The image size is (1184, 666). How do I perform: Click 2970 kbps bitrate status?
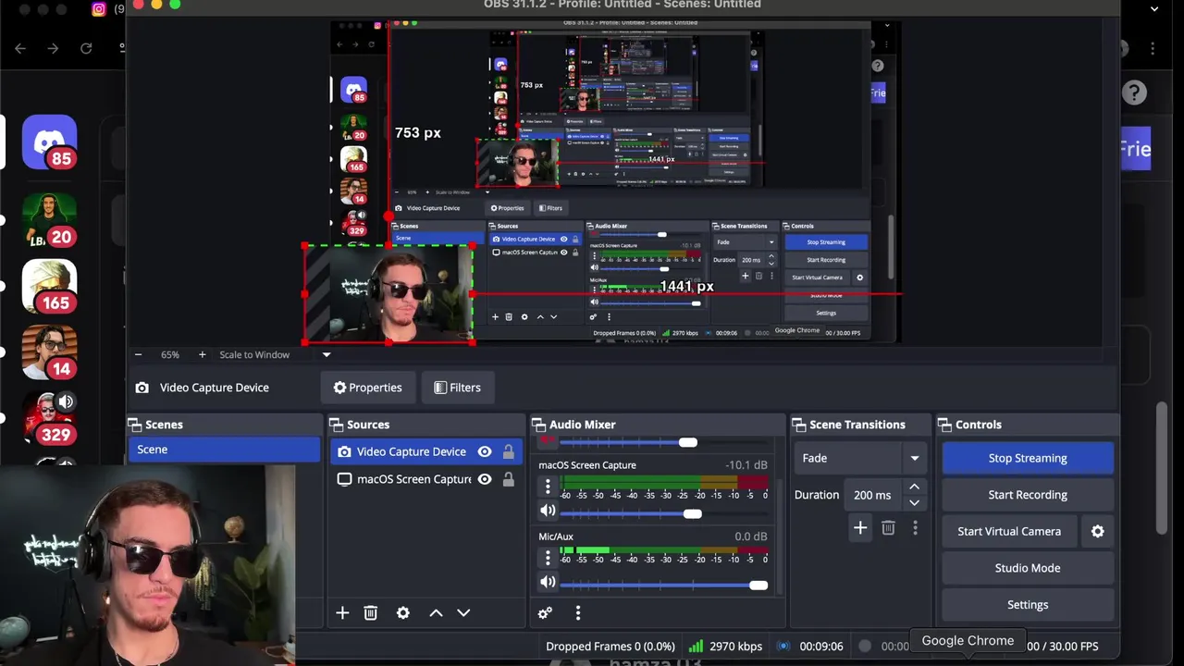coord(736,647)
